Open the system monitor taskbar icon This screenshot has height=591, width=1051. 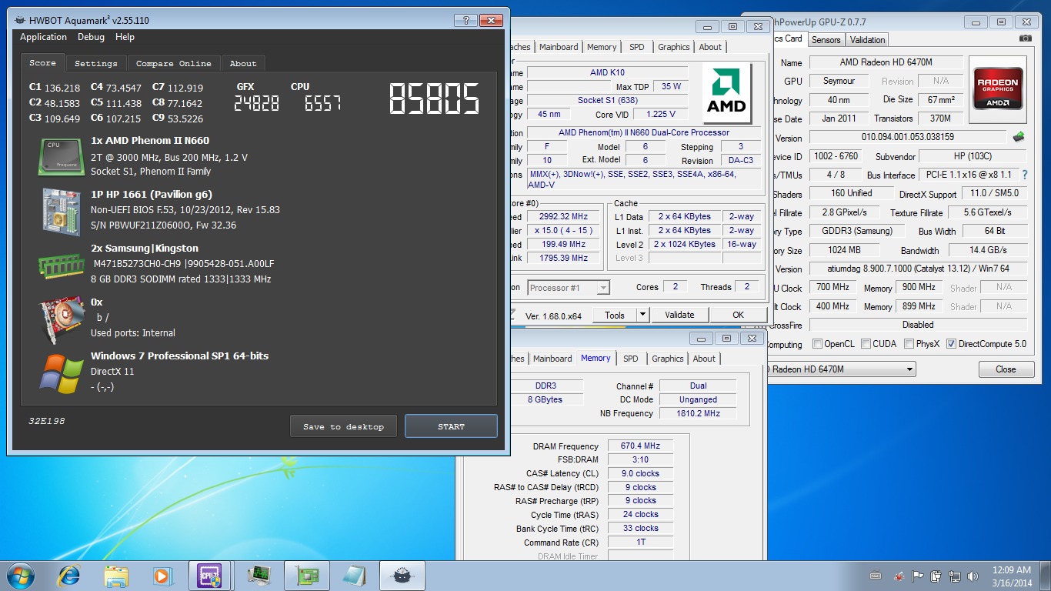tap(258, 575)
